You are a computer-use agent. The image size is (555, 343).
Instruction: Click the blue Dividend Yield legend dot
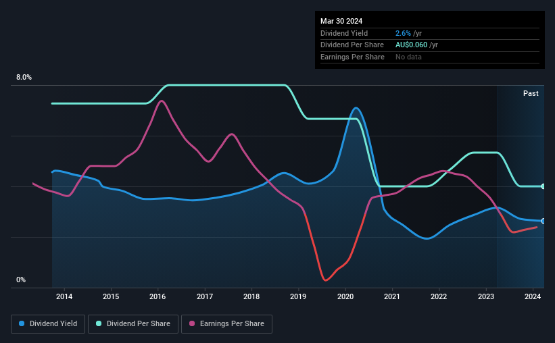(22, 323)
